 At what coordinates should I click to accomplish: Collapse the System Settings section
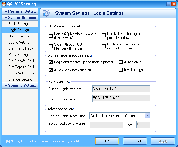pyautogui.click(x=20, y=18)
